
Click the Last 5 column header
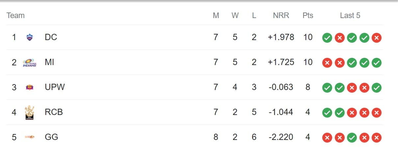click(x=350, y=15)
